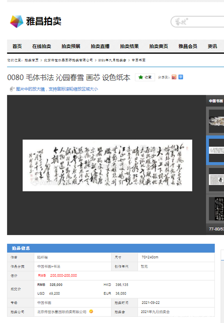The width and height of the screenshot is (224, 323).
Task: Open the 拍卖直播 menu item
Action: (100, 46)
